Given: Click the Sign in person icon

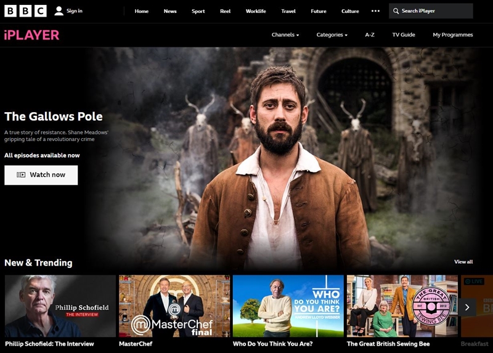Looking at the screenshot, I should coord(59,11).
